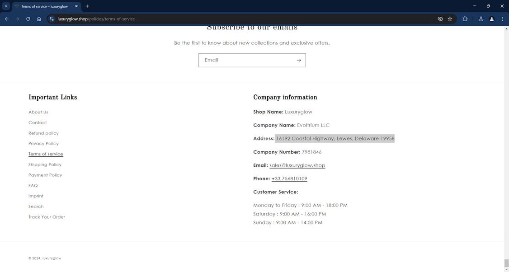The width and height of the screenshot is (509, 272).
Task: Click the Saturday hours line
Action: (290, 214)
